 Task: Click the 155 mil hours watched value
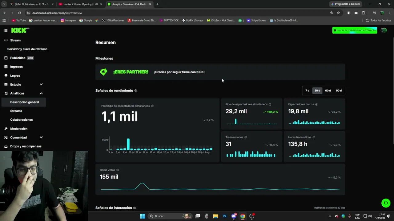tap(109, 177)
